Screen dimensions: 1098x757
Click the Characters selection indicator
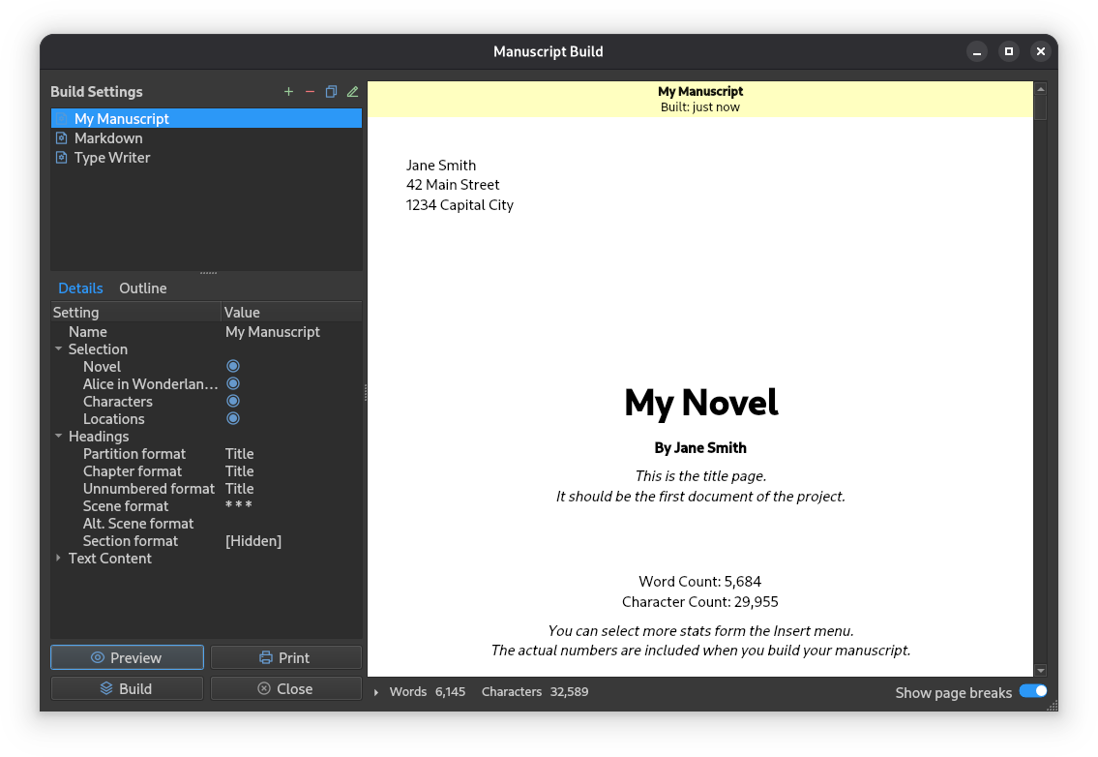pyautogui.click(x=233, y=401)
